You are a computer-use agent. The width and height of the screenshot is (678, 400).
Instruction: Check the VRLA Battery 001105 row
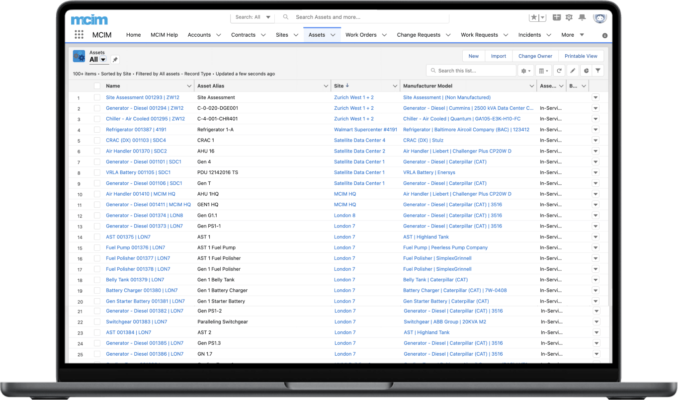[97, 172]
